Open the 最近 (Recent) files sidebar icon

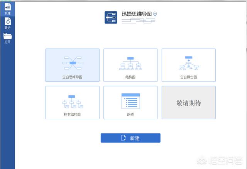click(7, 22)
